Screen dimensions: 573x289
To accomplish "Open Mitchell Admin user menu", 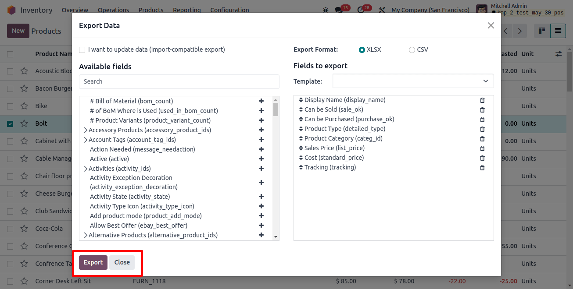I will (520, 10).
